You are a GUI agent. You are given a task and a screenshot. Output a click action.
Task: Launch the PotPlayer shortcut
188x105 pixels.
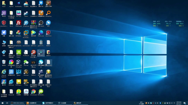(x=19, y=82)
